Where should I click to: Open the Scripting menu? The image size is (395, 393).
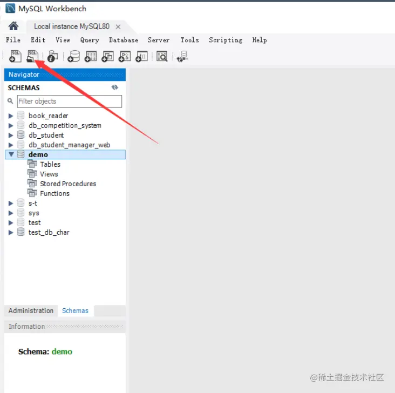226,40
